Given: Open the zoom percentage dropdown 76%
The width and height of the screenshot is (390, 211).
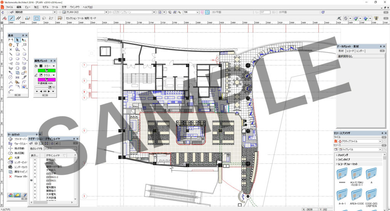Looking at the screenshot, I should pyautogui.click(x=198, y=12).
